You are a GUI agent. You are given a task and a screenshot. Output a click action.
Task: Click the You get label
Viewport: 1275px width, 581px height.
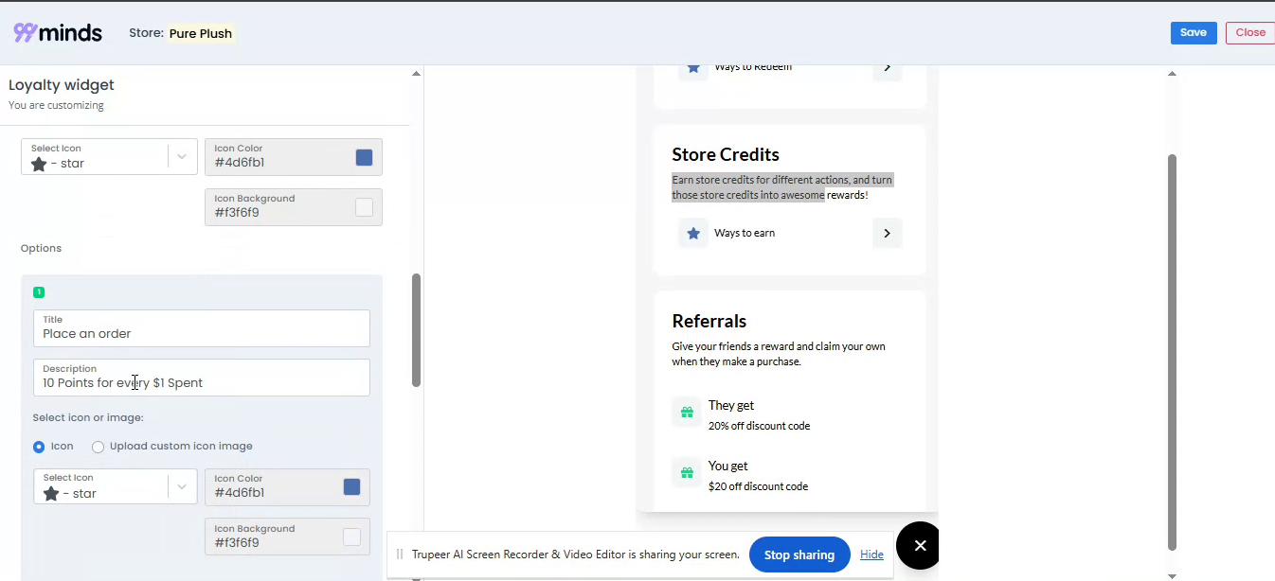point(728,466)
